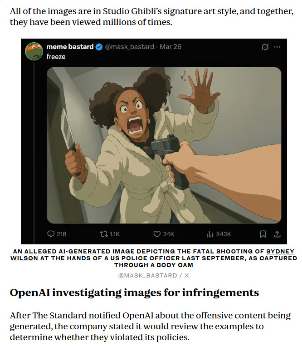Viewport: 302px width, 347px height.
Task: Click the blue verified badge
Action: coord(99,47)
